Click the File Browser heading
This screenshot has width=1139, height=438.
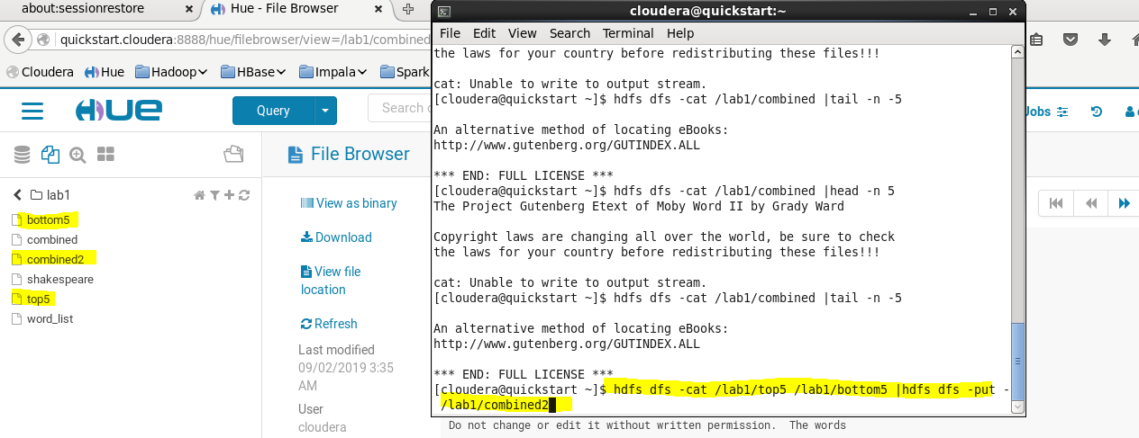coord(360,154)
